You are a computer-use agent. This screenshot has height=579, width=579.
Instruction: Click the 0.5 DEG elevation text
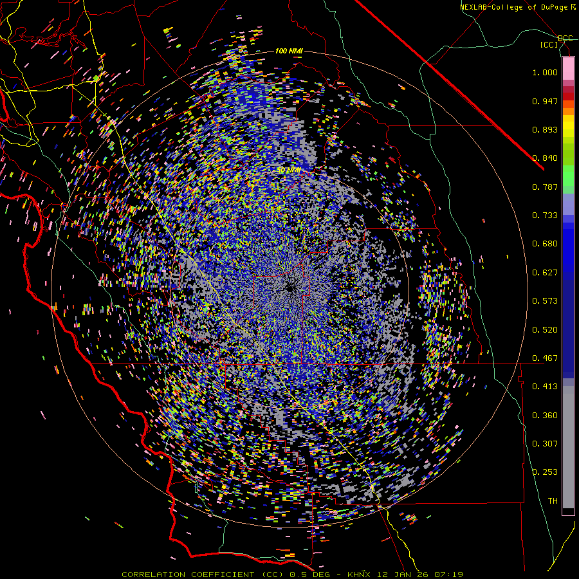click(x=310, y=574)
